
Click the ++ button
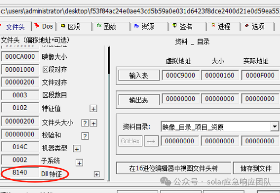coord(151,141)
